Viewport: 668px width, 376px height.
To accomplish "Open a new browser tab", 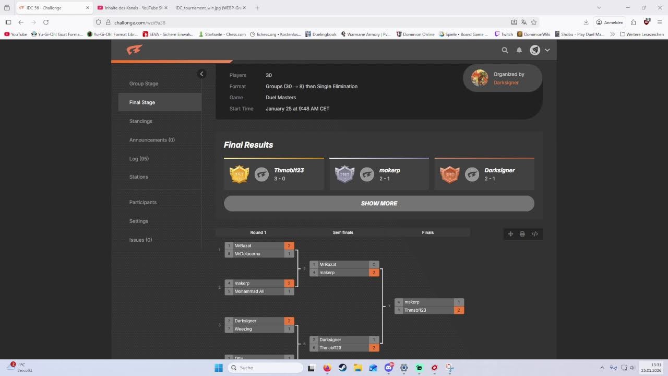I will pyautogui.click(x=257, y=8).
